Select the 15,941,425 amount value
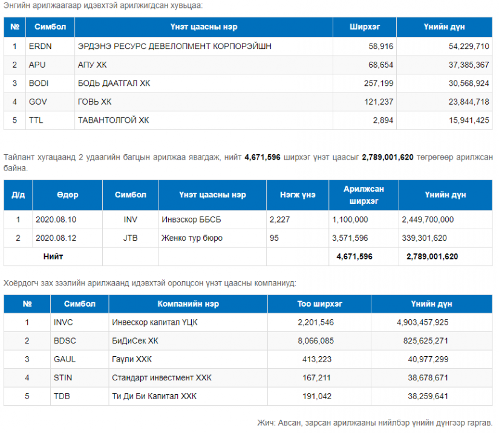Viewport: 499px width, 433px height. [469, 120]
